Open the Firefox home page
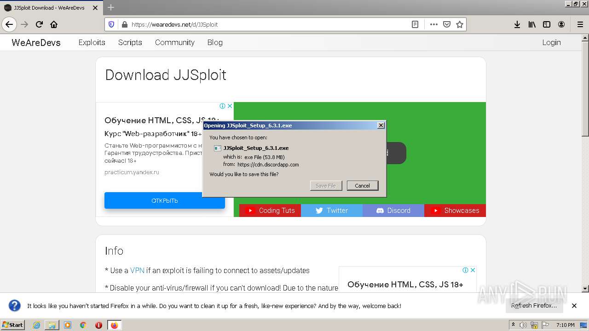This screenshot has width=589, height=331. 54,24
